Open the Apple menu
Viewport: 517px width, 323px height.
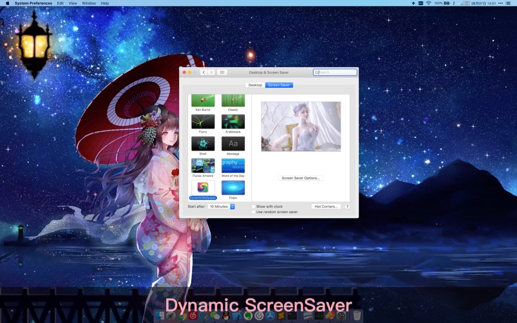(x=8, y=3)
